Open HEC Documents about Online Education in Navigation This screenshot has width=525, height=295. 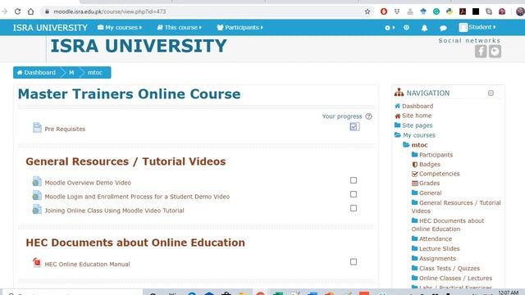448,225
